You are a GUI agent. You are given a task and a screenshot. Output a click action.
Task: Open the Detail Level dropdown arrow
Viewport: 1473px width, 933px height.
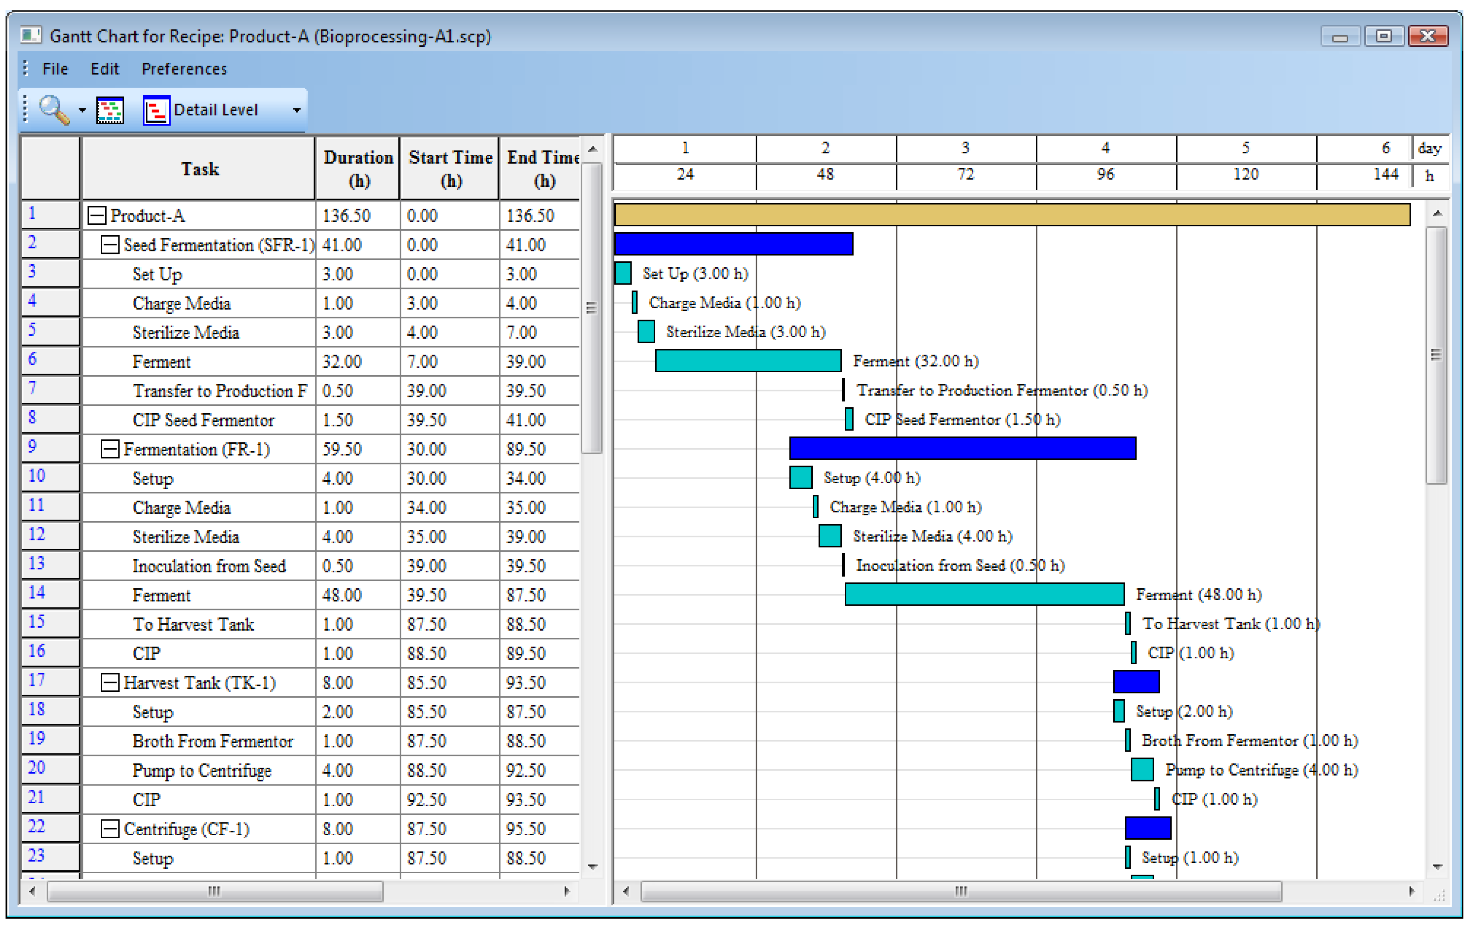tap(297, 111)
